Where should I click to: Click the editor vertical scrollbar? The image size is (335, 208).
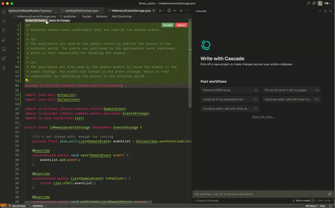click(x=190, y=63)
